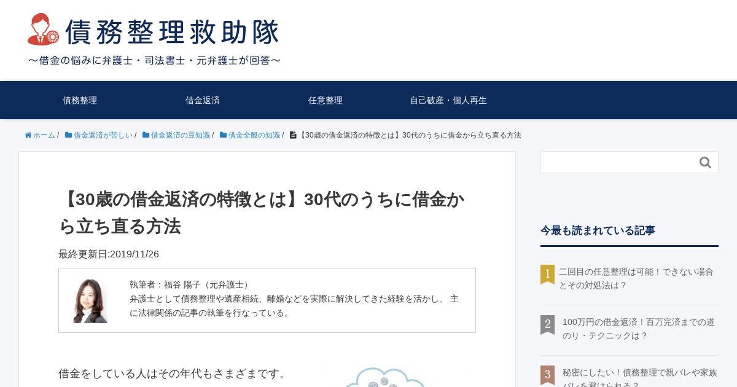This screenshot has width=737, height=387.
Task: Open 借金返済が苦しい breadcrumb link
Action: pyautogui.click(x=103, y=135)
